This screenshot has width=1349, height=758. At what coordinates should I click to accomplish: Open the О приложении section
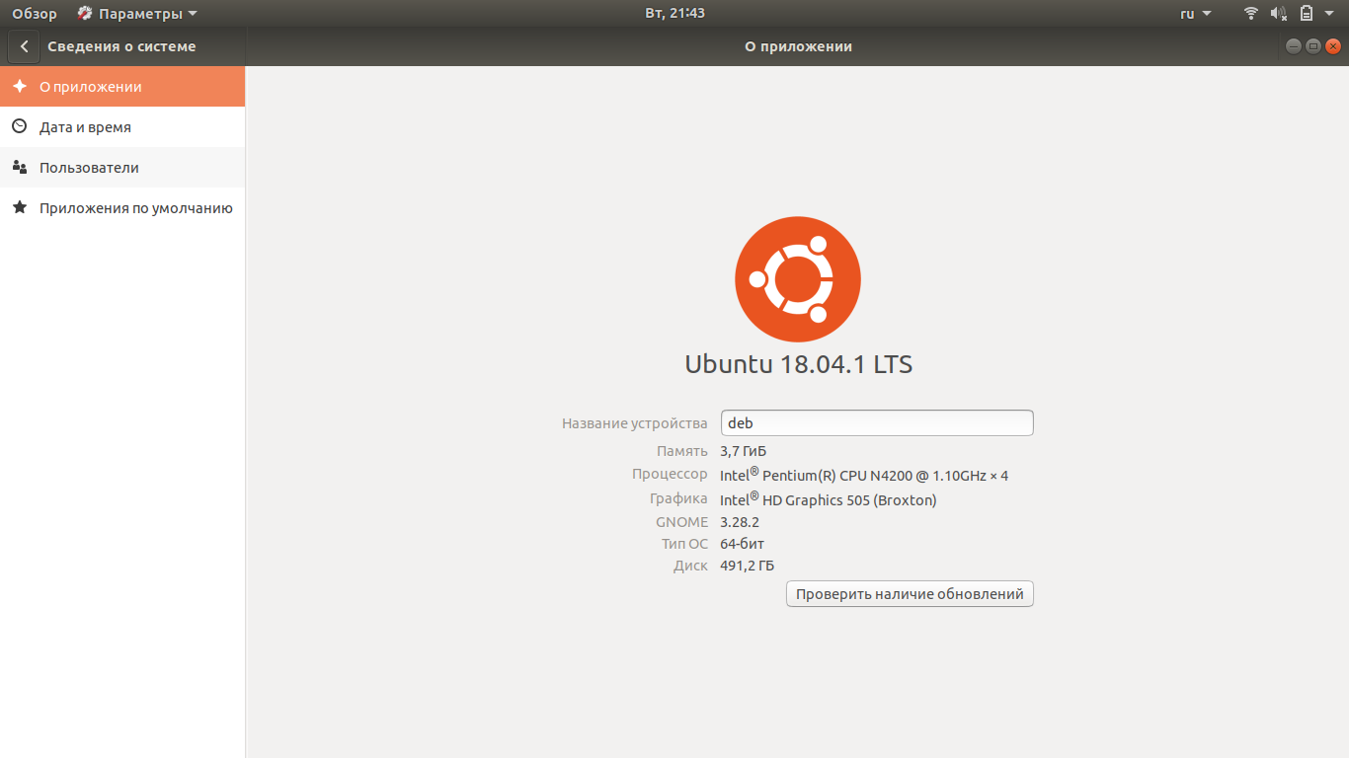tap(122, 87)
